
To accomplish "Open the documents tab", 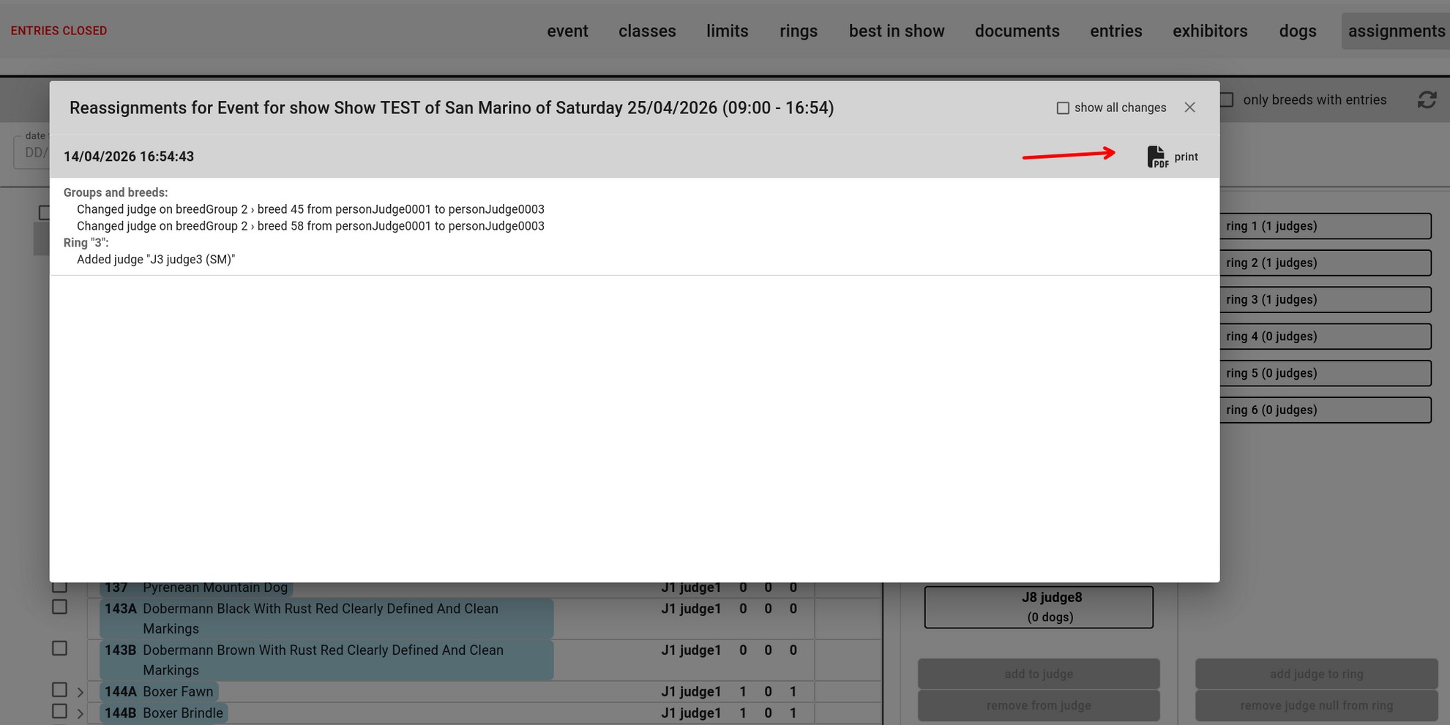I will point(1017,31).
